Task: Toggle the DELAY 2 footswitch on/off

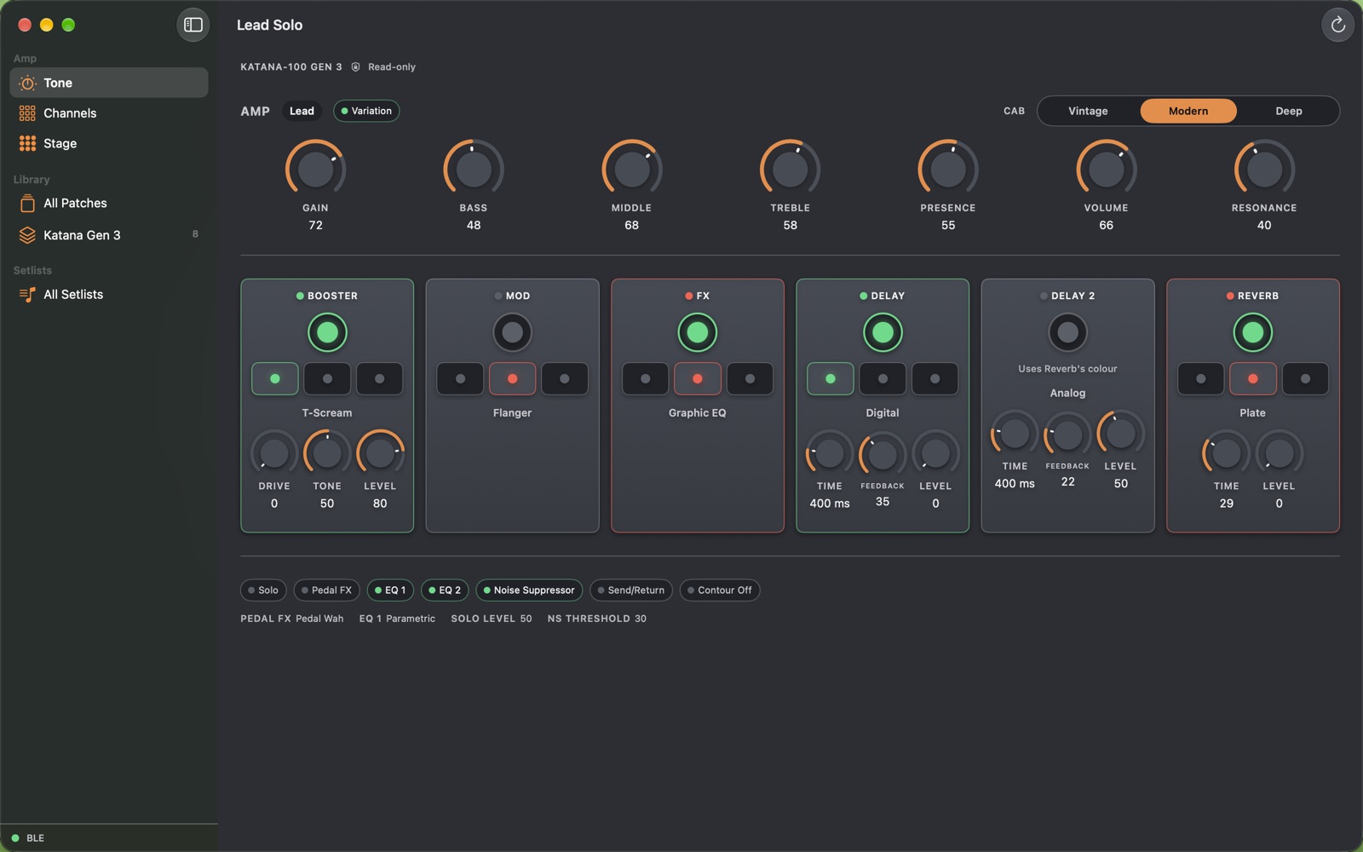Action: coord(1067,333)
